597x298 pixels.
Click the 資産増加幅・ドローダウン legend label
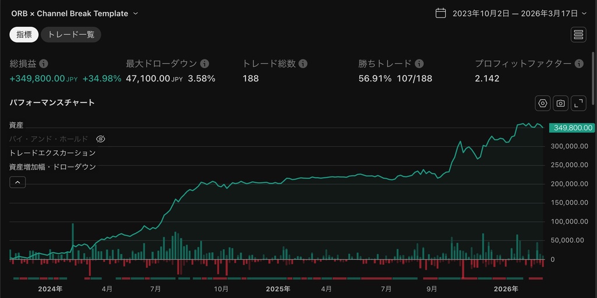click(52, 167)
